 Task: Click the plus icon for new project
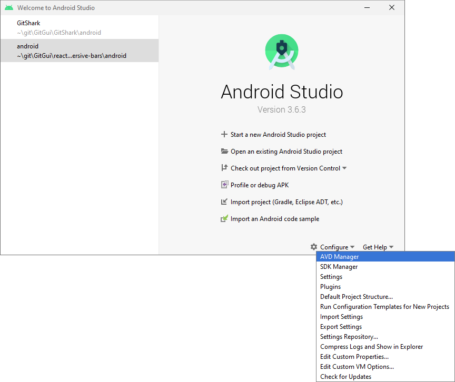click(224, 135)
